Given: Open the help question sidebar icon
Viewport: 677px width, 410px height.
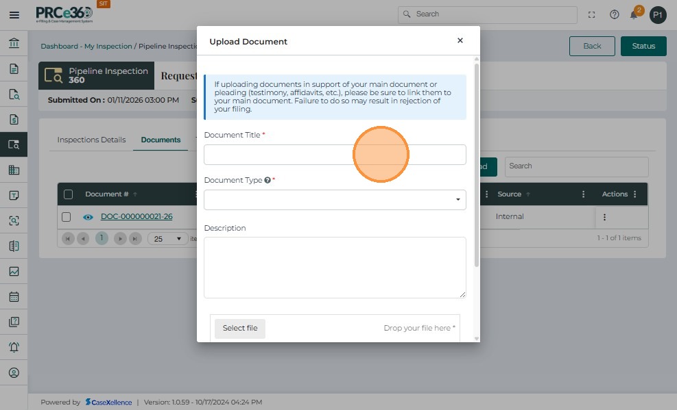Looking at the screenshot, I should [14, 322].
